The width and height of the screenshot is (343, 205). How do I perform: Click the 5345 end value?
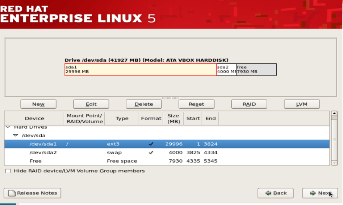[210, 161]
